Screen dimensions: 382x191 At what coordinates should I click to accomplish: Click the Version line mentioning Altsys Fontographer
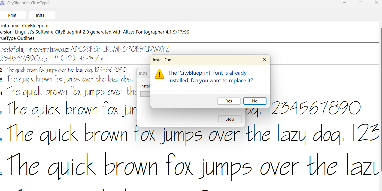[x=95, y=32]
